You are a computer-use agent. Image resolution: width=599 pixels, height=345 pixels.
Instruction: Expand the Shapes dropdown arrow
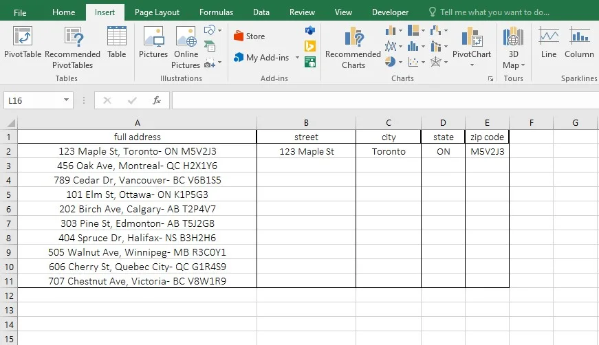[x=219, y=30]
